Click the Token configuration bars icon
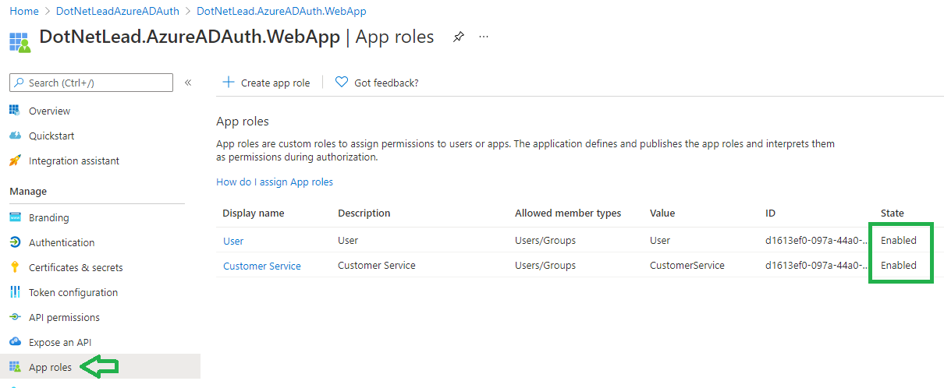This screenshot has width=944, height=388. coord(15,292)
